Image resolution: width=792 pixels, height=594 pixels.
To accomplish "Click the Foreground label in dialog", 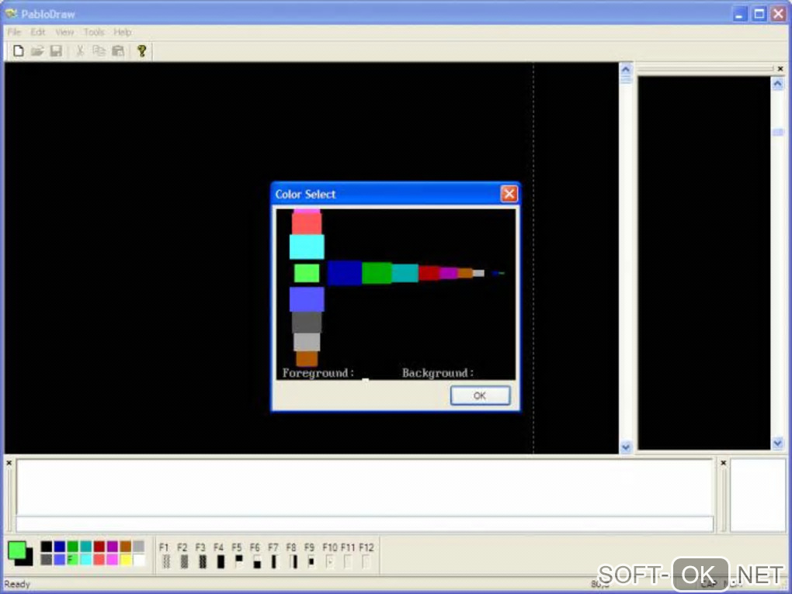I will point(318,373).
